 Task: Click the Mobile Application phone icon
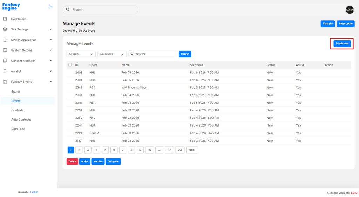coord(5,40)
